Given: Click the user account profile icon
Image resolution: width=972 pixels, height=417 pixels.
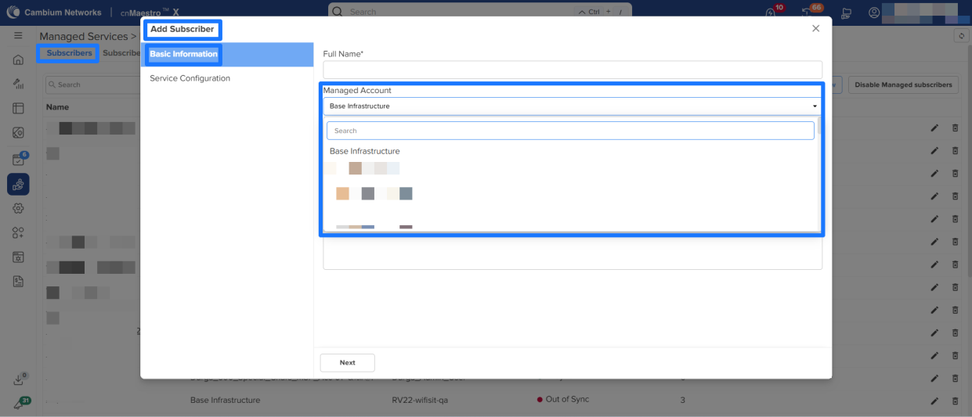Looking at the screenshot, I should point(874,13).
